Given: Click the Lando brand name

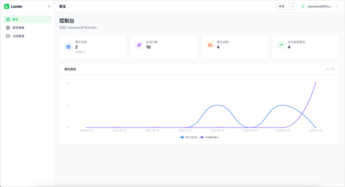Looking at the screenshot, I should (x=16, y=6).
